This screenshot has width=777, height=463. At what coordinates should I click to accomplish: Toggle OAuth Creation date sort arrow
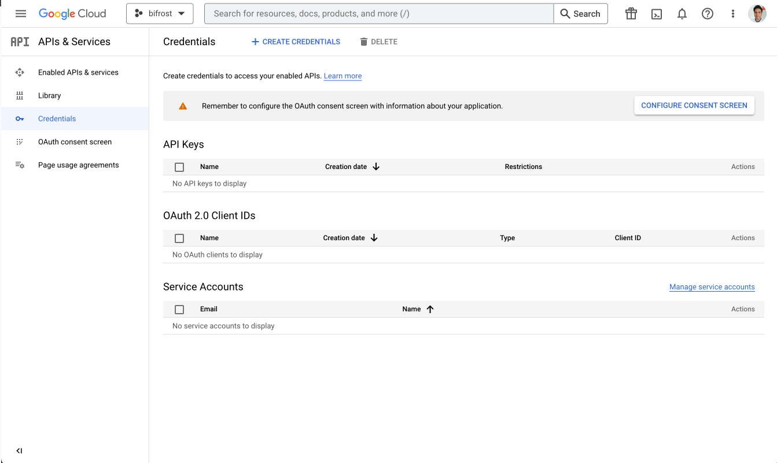374,238
